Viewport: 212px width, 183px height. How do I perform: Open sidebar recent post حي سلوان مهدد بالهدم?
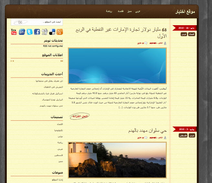[51, 106]
